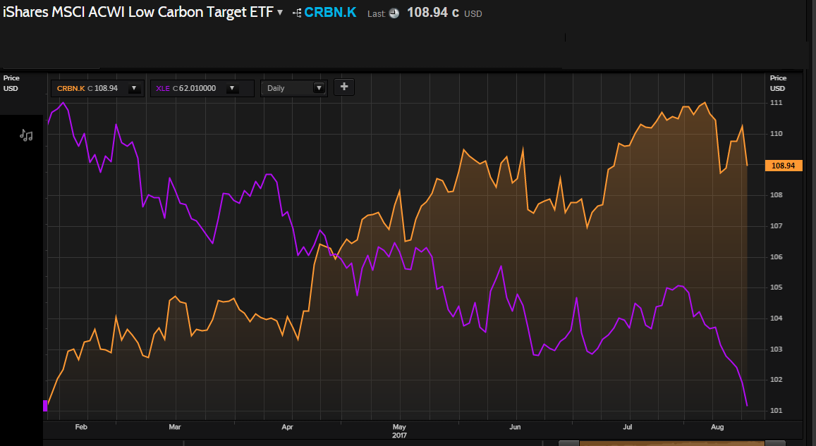Image resolution: width=816 pixels, height=446 pixels.
Task: Click the Feb label on time axis
Action: [81, 427]
